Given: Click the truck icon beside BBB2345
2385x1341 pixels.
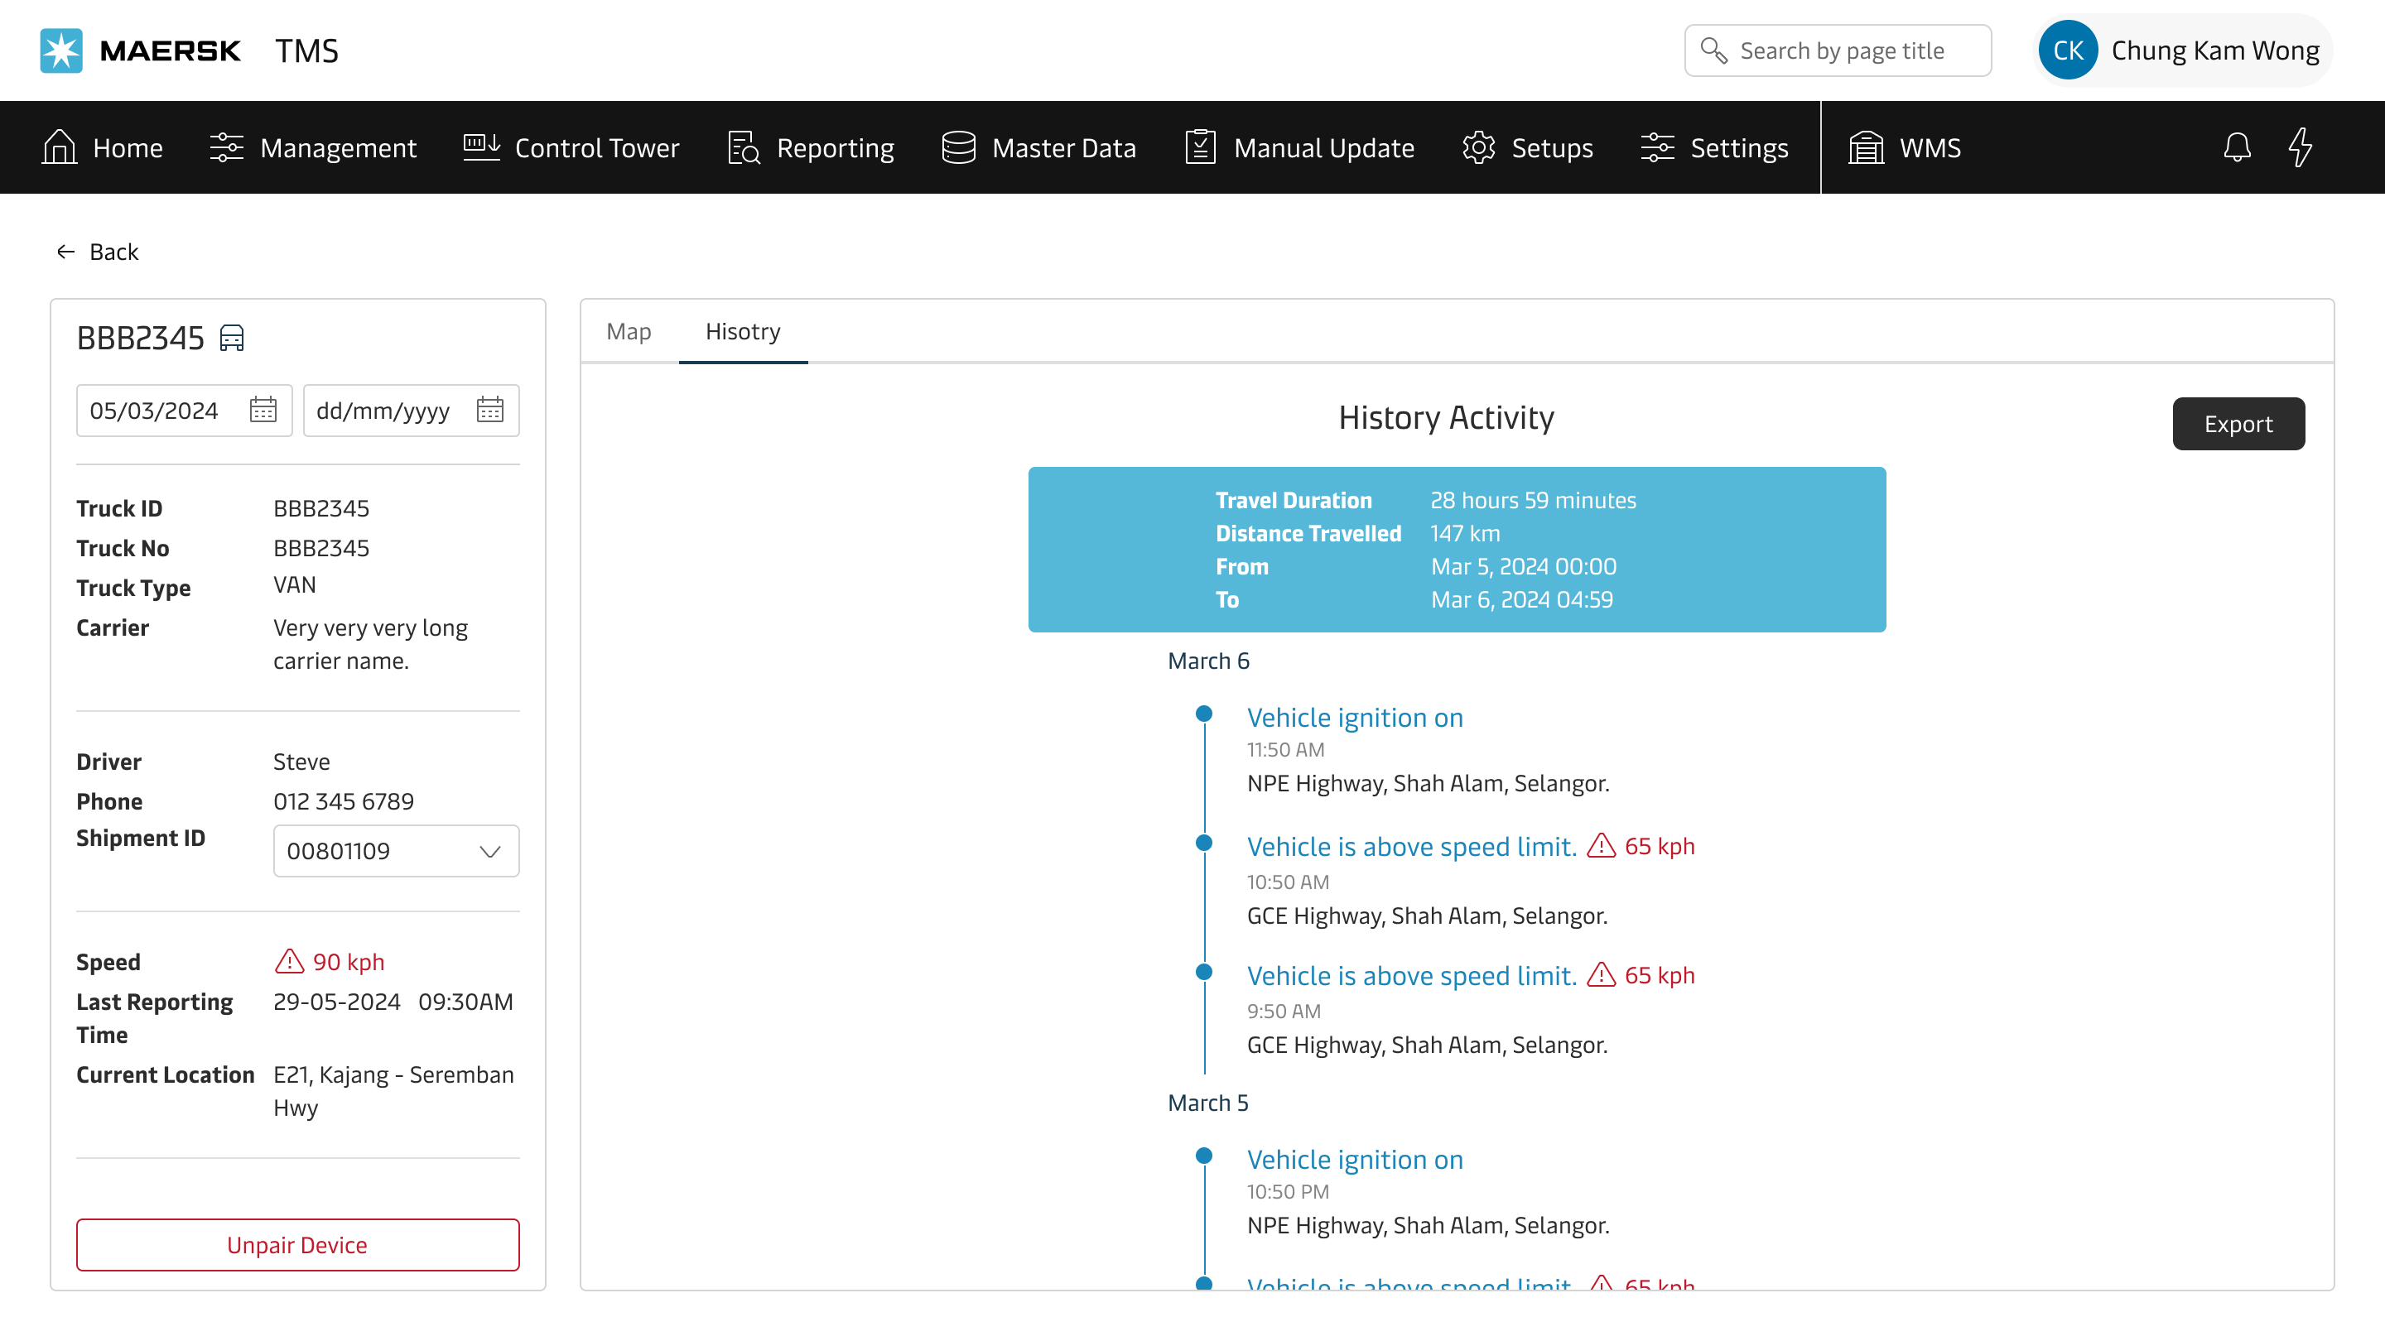Looking at the screenshot, I should point(232,338).
